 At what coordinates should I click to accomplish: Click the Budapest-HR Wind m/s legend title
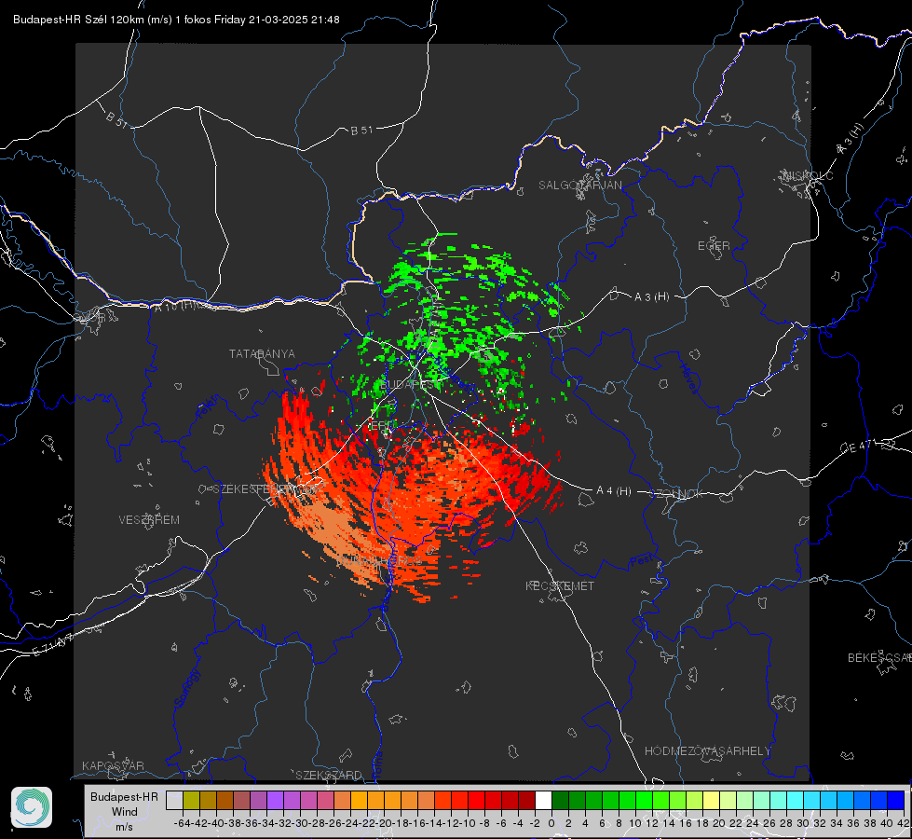click(124, 812)
